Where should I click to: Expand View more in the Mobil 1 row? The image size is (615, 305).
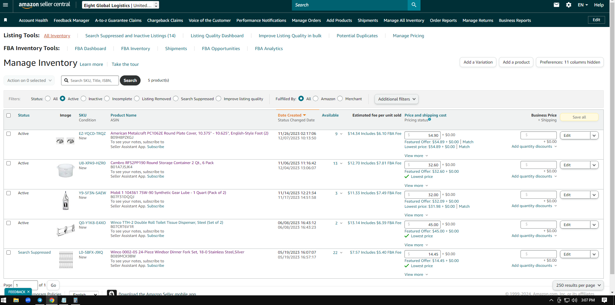point(416,215)
